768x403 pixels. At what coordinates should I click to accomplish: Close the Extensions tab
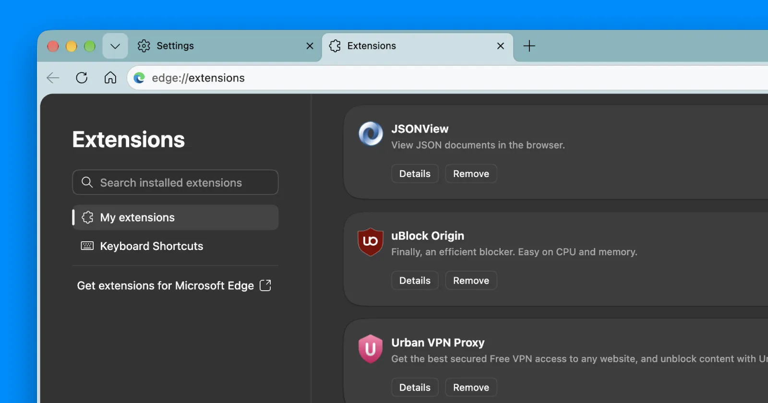(x=501, y=46)
